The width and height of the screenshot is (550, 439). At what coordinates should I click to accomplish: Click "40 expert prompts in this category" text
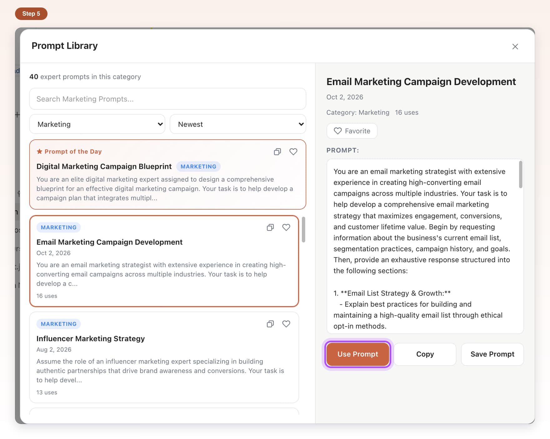coord(85,77)
